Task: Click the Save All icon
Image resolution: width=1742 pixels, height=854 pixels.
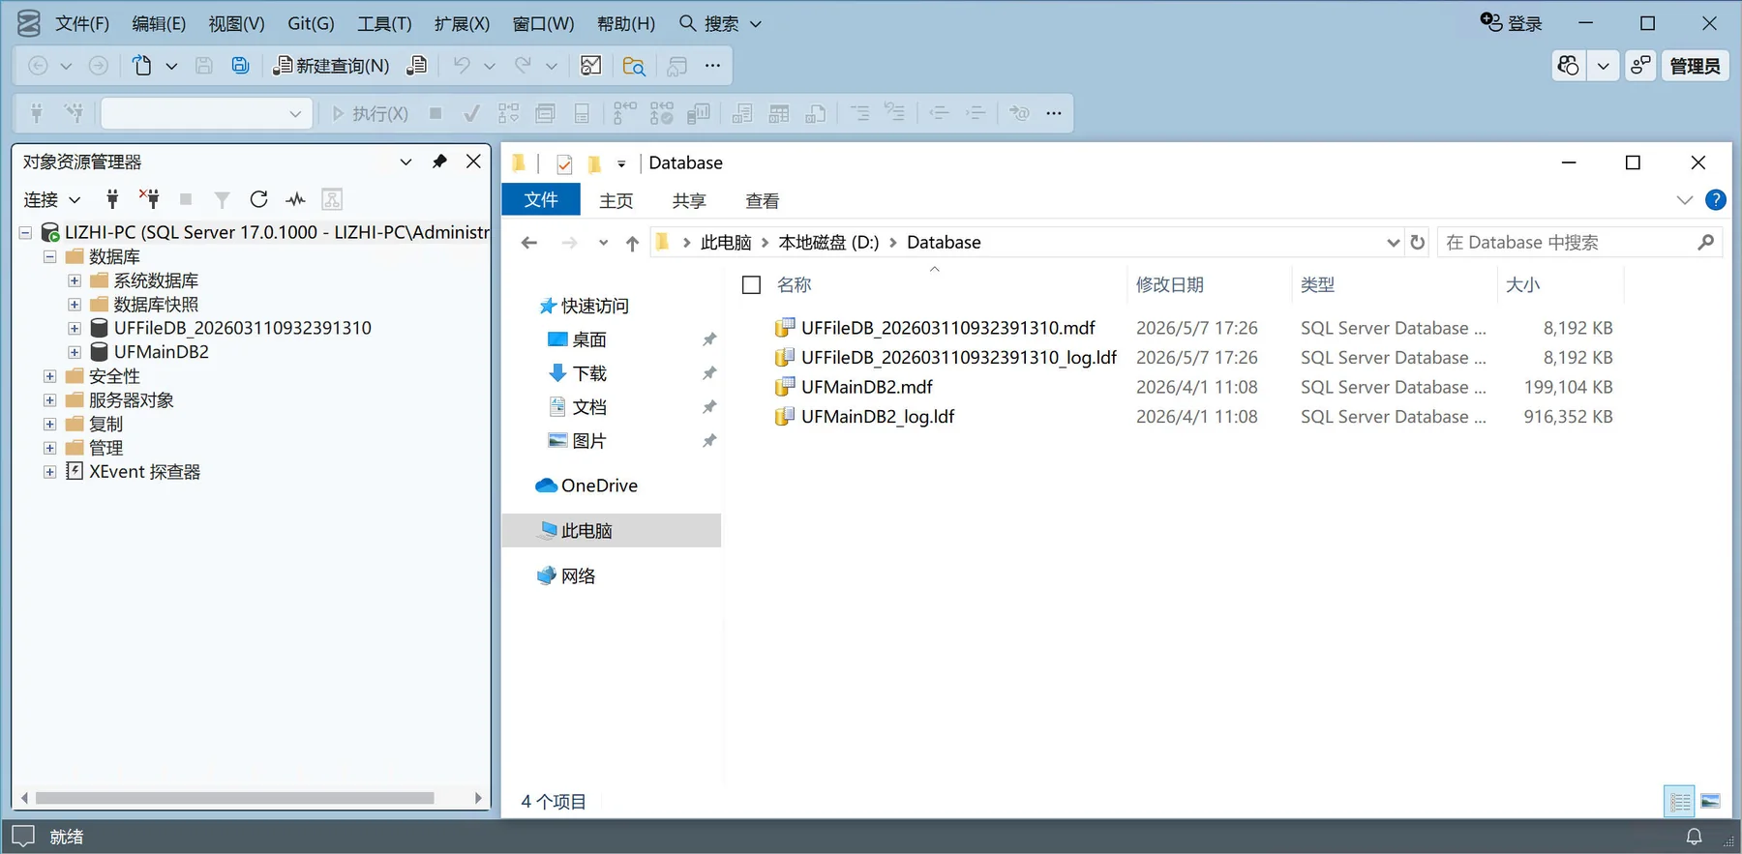Action: [240, 66]
